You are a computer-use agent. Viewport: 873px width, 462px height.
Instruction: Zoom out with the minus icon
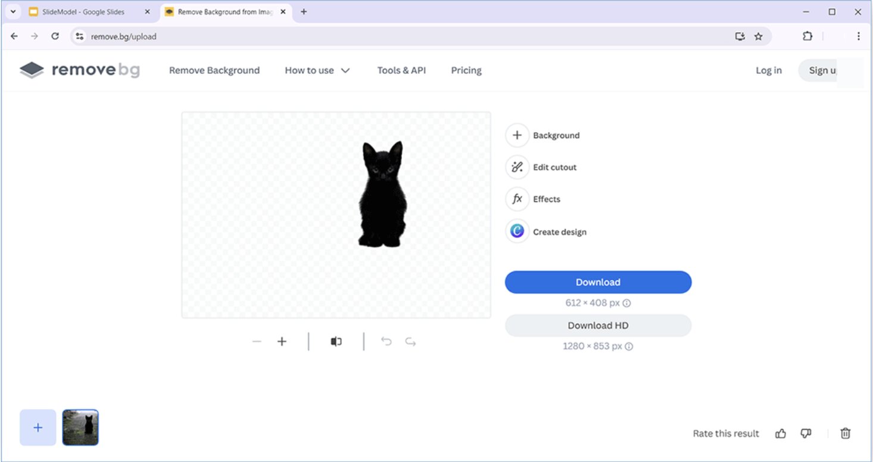coord(257,342)
